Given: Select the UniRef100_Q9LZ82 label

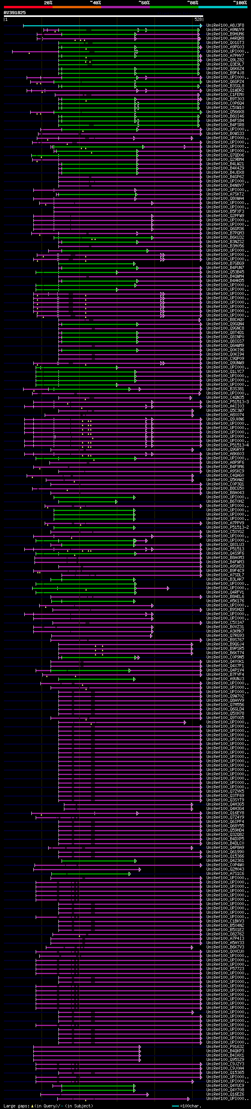Looking at the screenshot, I should tap(225, 60).
